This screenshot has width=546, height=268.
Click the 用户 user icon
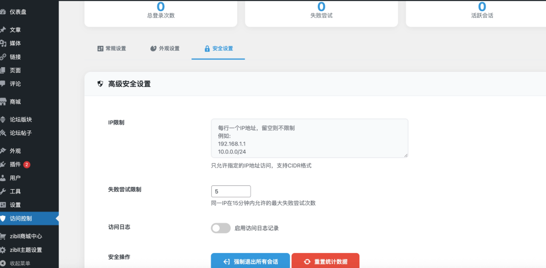[x=3, y=178]
